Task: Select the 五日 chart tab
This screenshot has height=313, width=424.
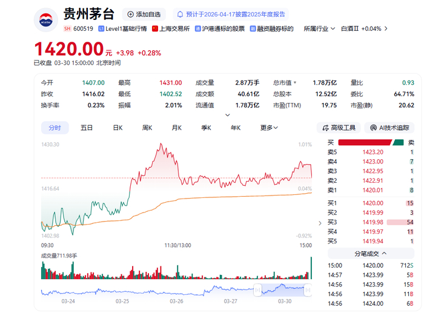Action: (87, 128)
